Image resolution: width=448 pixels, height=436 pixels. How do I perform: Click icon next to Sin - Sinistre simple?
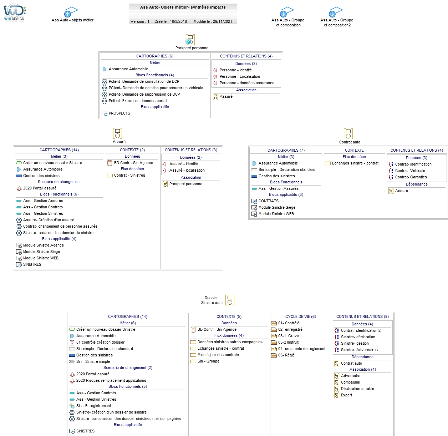click(72, 362)
